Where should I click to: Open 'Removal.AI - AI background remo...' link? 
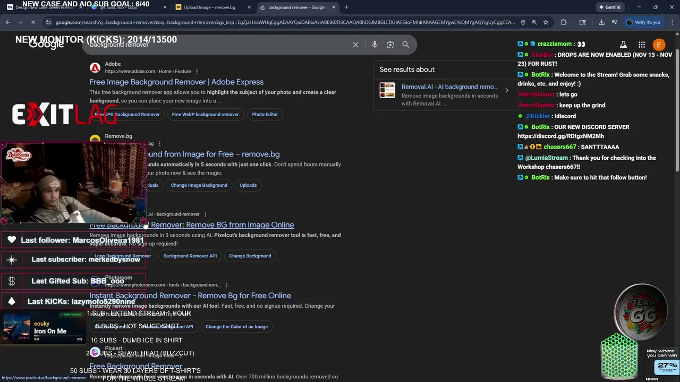point(449,87)
